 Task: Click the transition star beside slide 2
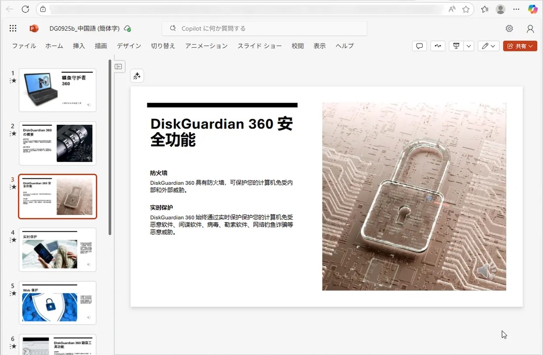click(x=13, y=134)
